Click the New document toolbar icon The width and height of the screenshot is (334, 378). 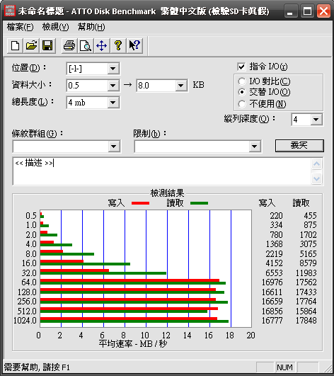click(15, 45)
